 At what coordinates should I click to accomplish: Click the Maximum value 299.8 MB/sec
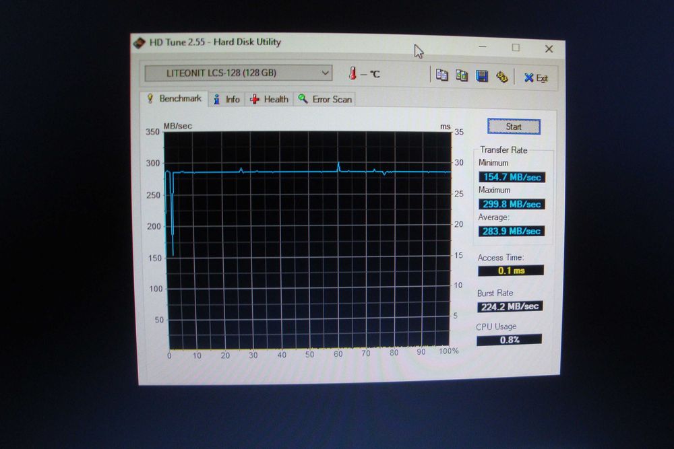point(512,204)
